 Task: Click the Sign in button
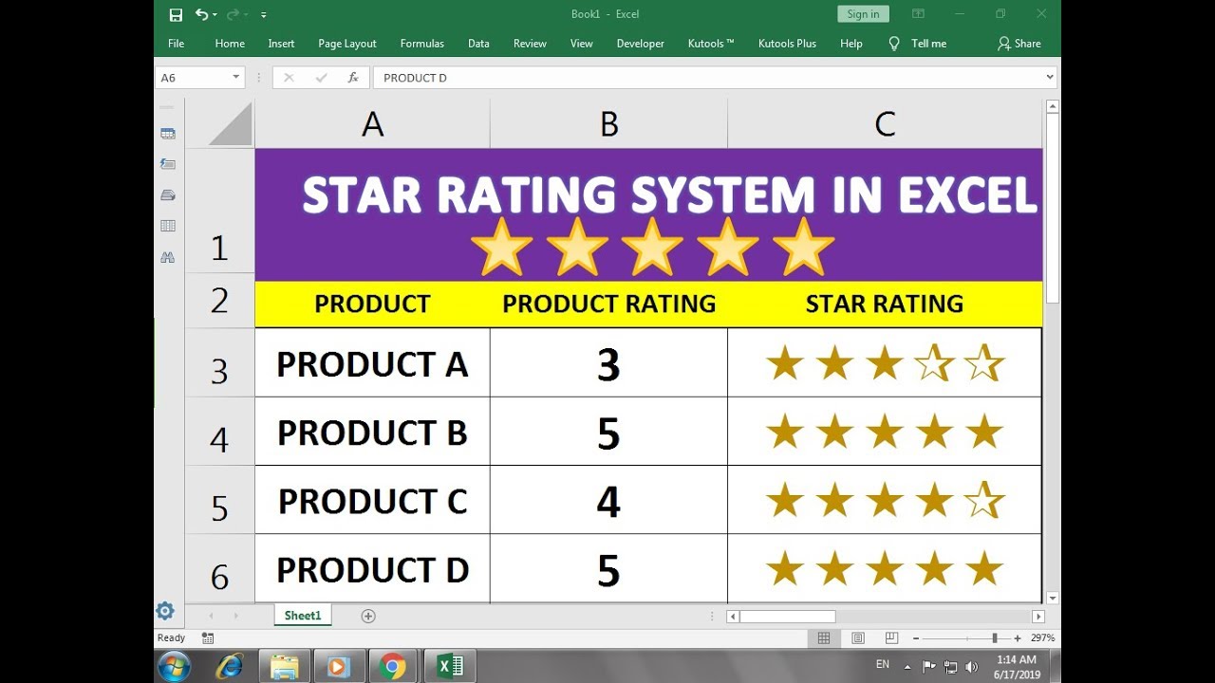pos(863,14)
